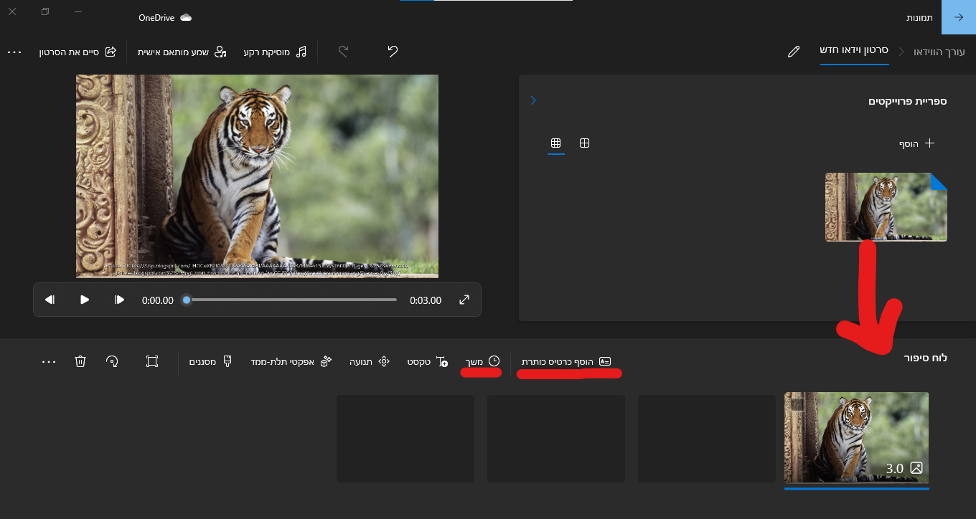Click total duration 0:03.00 label

click(x=426, y=300)
